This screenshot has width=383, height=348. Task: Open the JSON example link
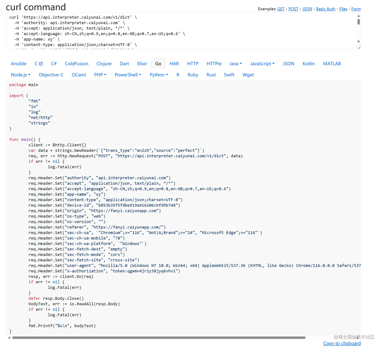[307, 9]
